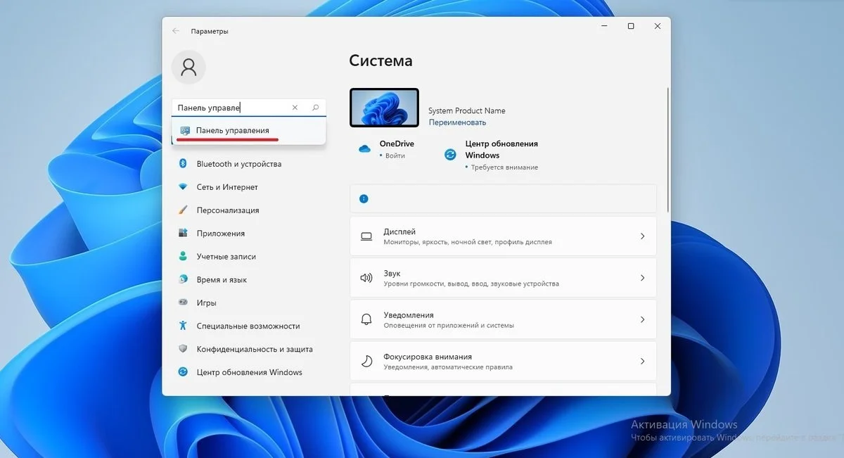Screen dimensions: 844x458
Task: Open Учетные записи section
Action: click(x=226, y=256)
